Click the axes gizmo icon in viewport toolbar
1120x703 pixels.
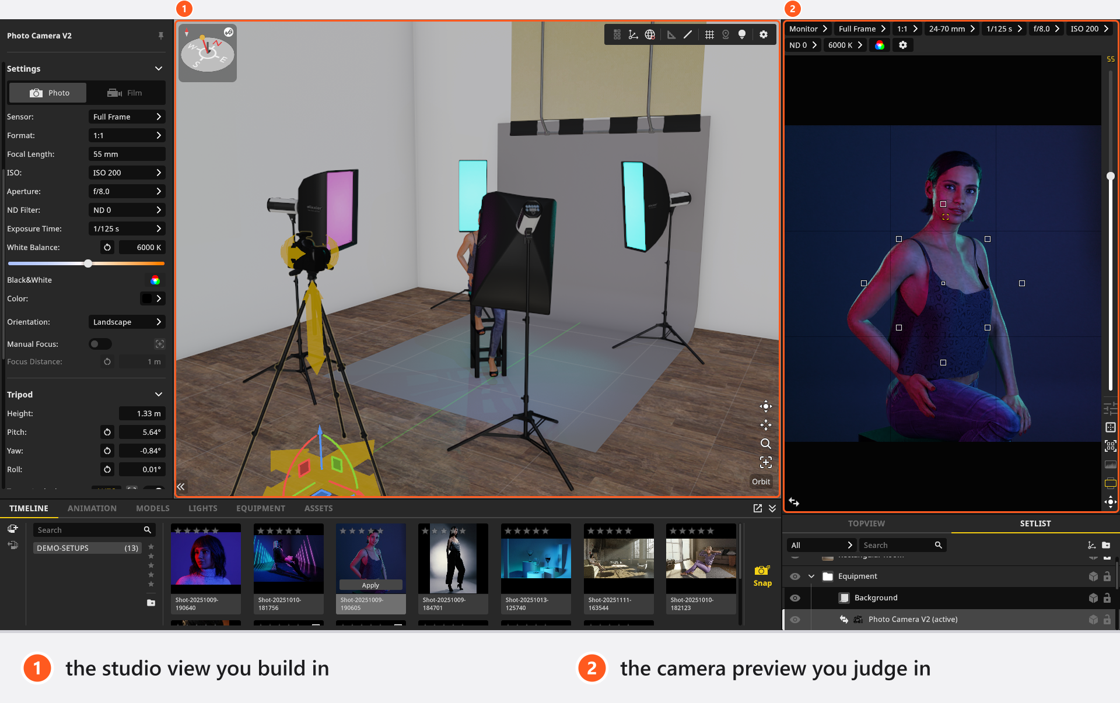633,34
